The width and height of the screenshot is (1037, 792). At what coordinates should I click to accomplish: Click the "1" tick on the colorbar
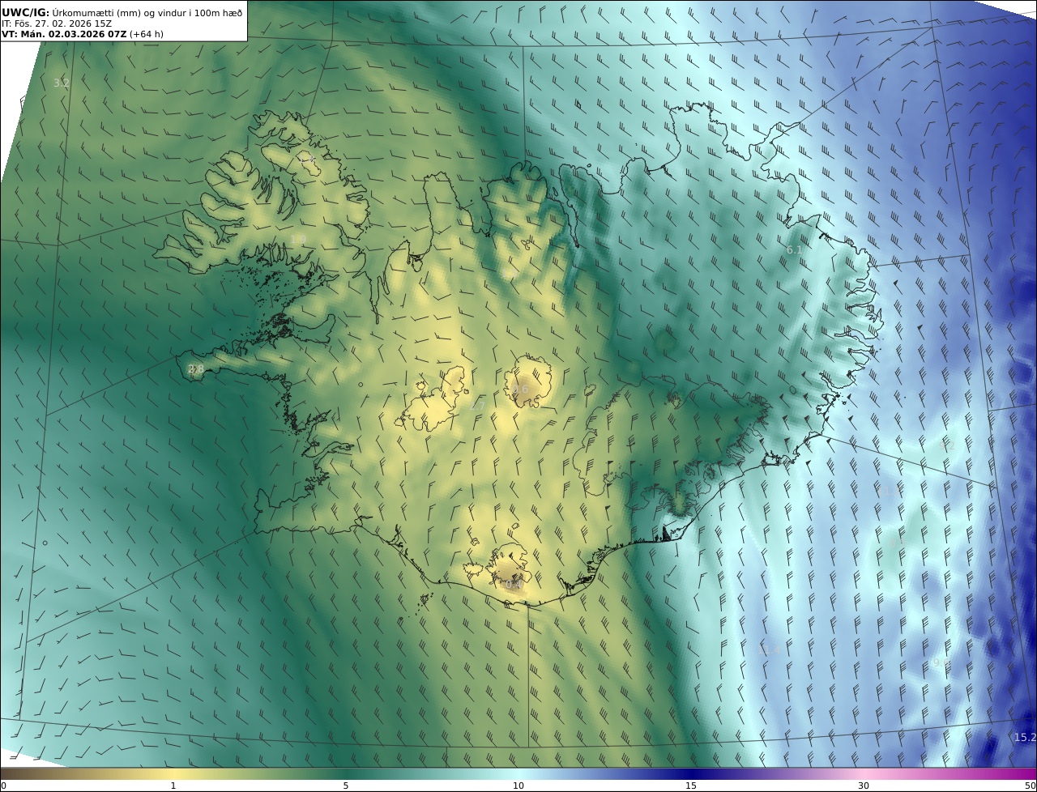(x=173, y=786)
